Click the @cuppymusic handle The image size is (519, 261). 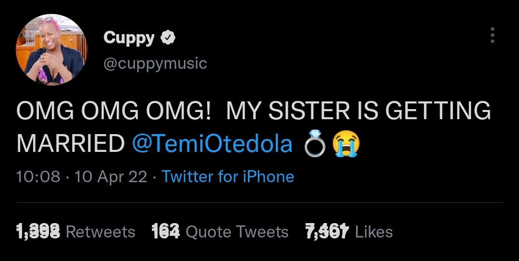[x=155, y=63]
